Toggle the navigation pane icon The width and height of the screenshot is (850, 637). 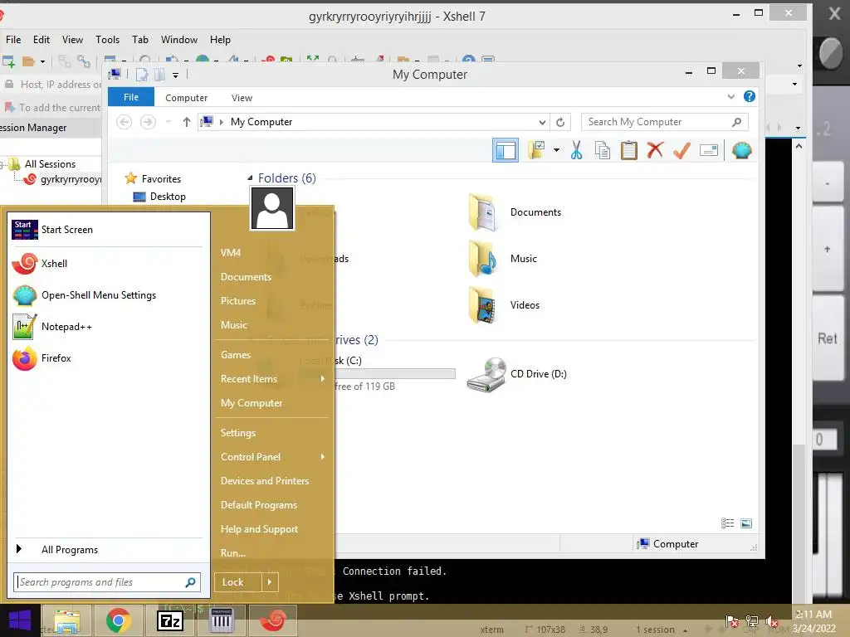(x=506, y=150)
